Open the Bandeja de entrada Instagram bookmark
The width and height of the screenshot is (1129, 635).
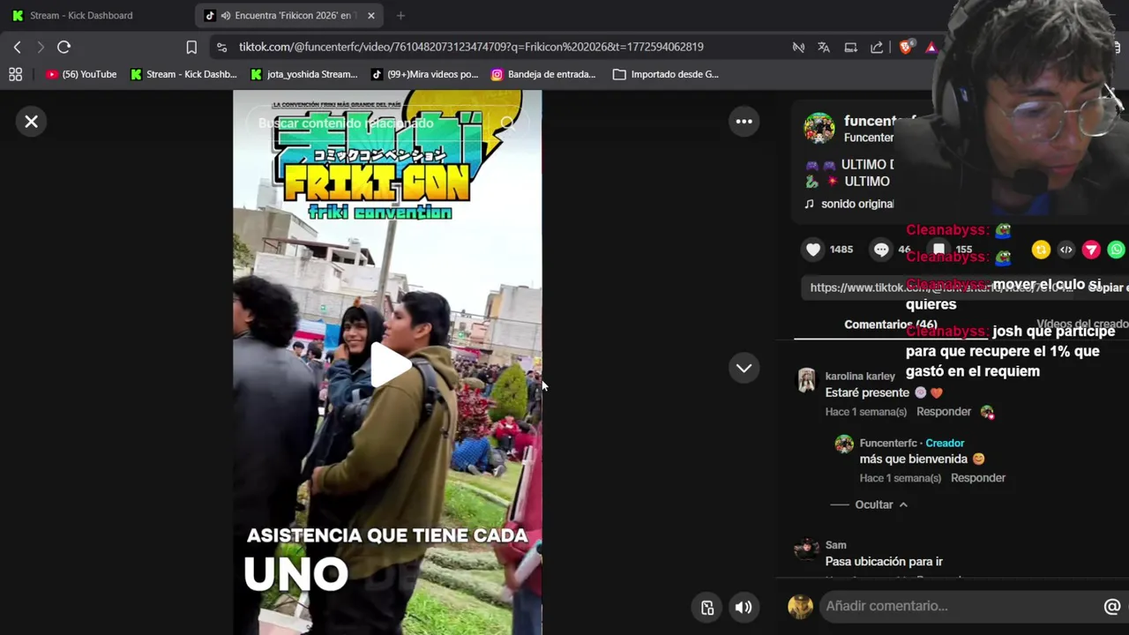(543, 74)
